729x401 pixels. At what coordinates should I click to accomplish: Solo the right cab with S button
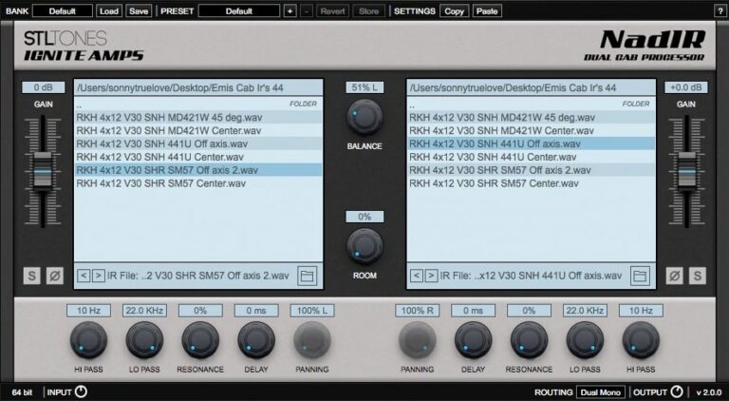pyautogui.click(x=698, y=276)
